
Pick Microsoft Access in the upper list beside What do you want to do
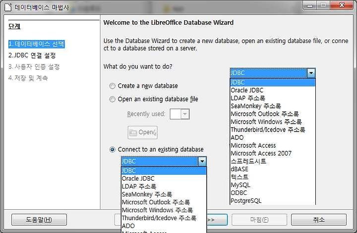click(x=273, y=145)
